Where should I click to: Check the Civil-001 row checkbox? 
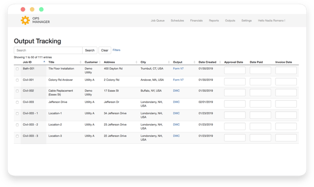(17, 80)
